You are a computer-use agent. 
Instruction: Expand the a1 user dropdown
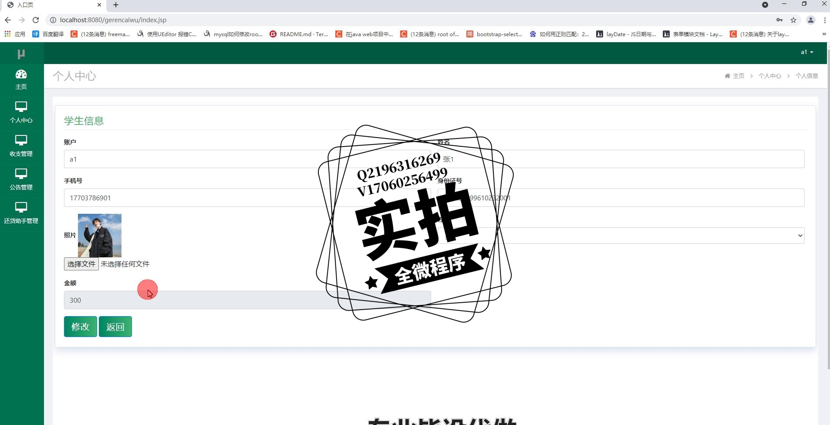pyautogui.click(x=807, y=52)
